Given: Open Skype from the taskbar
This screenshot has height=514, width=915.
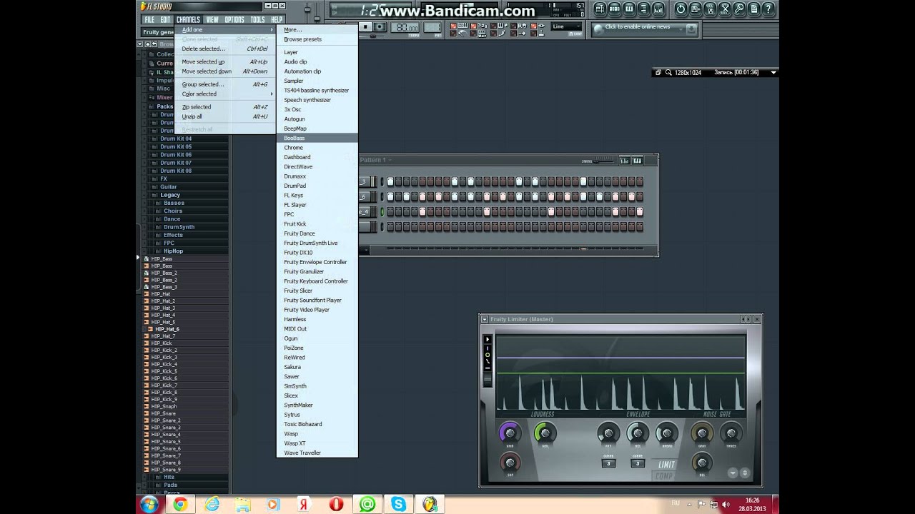Looking at the screenshot, I should pos(398,504).
